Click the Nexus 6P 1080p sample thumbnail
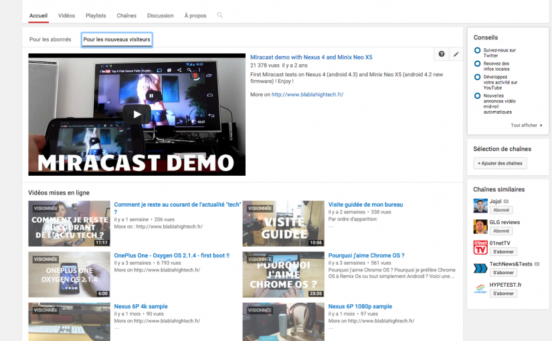 (284, 322)
